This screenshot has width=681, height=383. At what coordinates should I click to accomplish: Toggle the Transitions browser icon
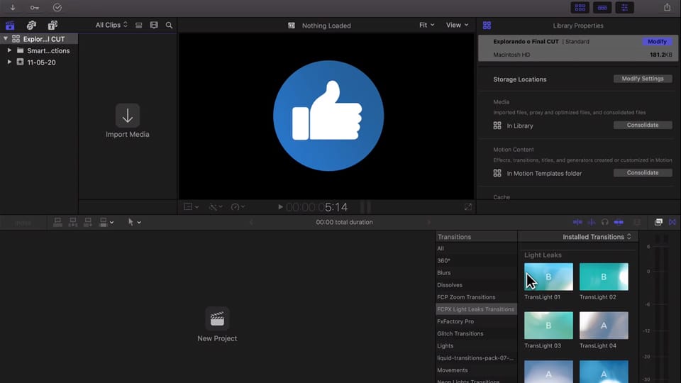pos(672,222)
